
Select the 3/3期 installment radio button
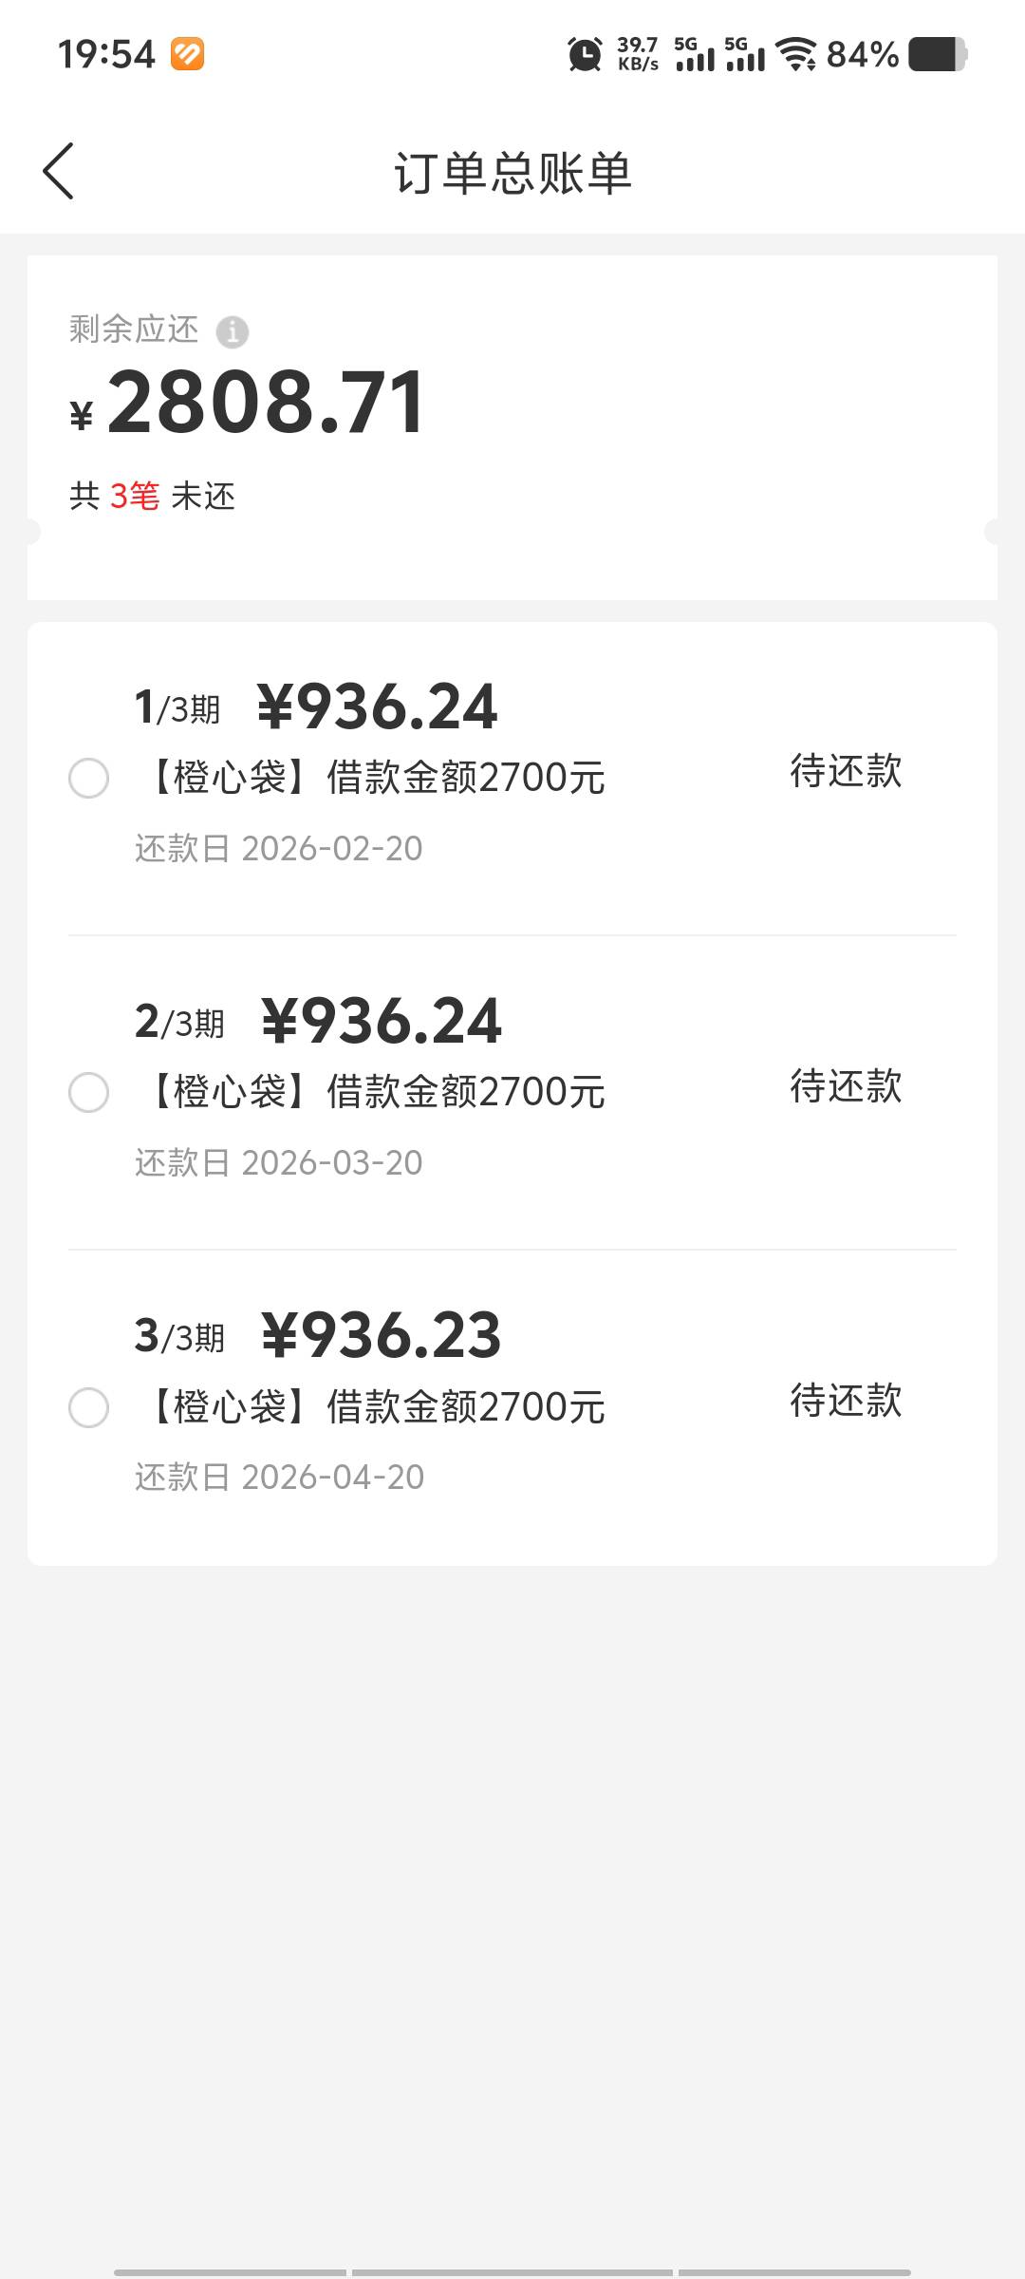[89, 1407]
